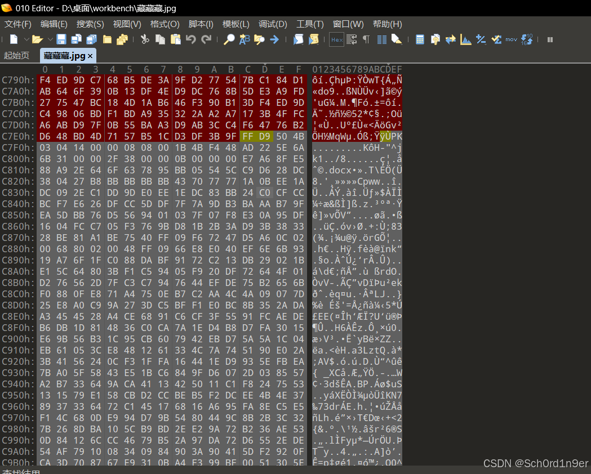Toggle the Hex edit mode button
Image resolution: width=591 pixels, height=474 pixels.
pyautogui.click(x=336, y=39)
